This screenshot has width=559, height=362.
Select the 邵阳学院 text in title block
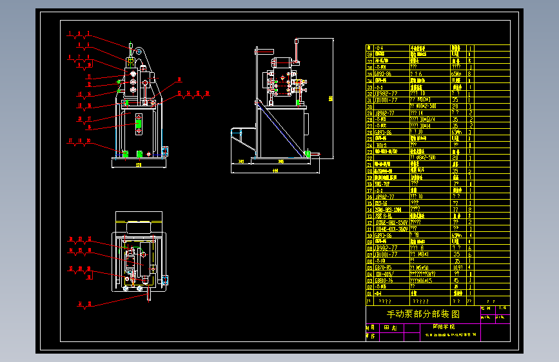tap(444, 327)
